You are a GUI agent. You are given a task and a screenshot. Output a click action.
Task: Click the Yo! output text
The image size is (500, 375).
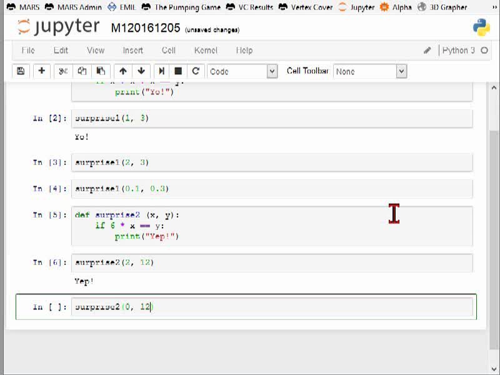pyautogui.click(x=82, y=137)
